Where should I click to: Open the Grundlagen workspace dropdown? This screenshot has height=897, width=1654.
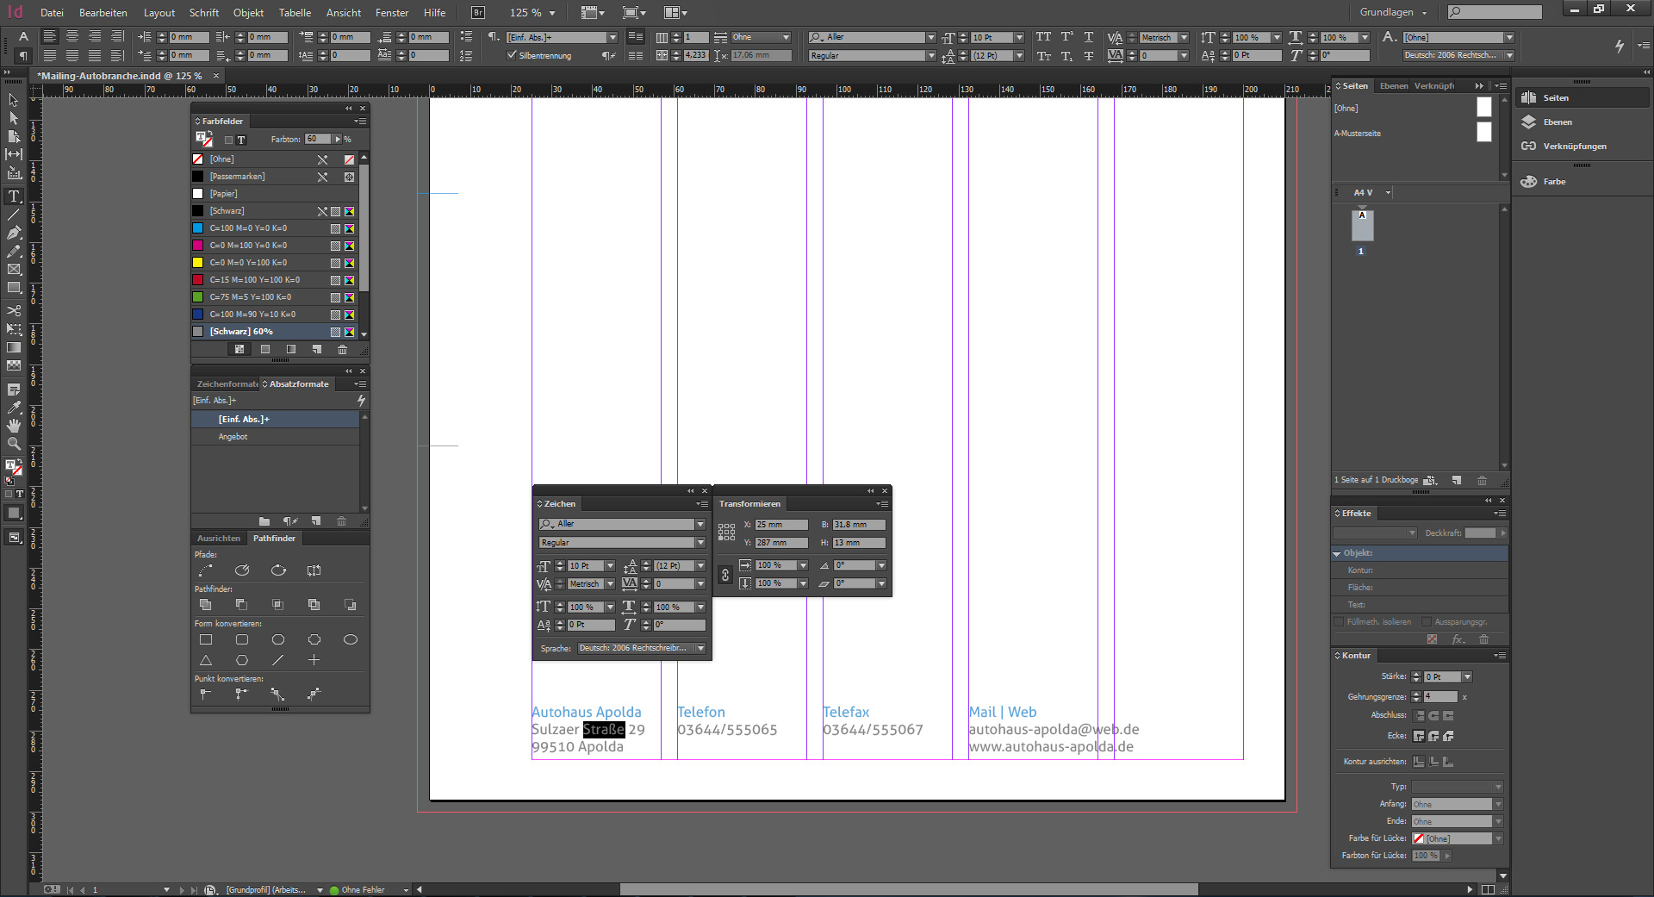point(1393,13)
